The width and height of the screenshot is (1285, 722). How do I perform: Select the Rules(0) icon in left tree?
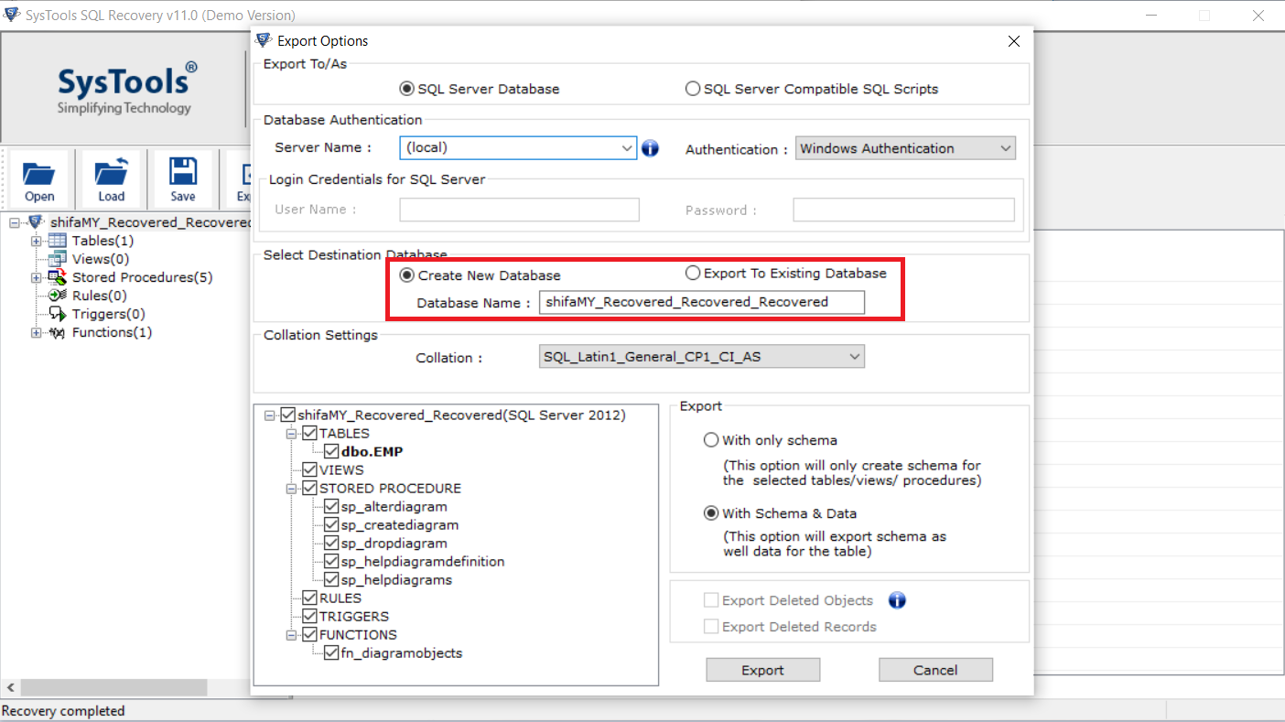tap(57, 296)
